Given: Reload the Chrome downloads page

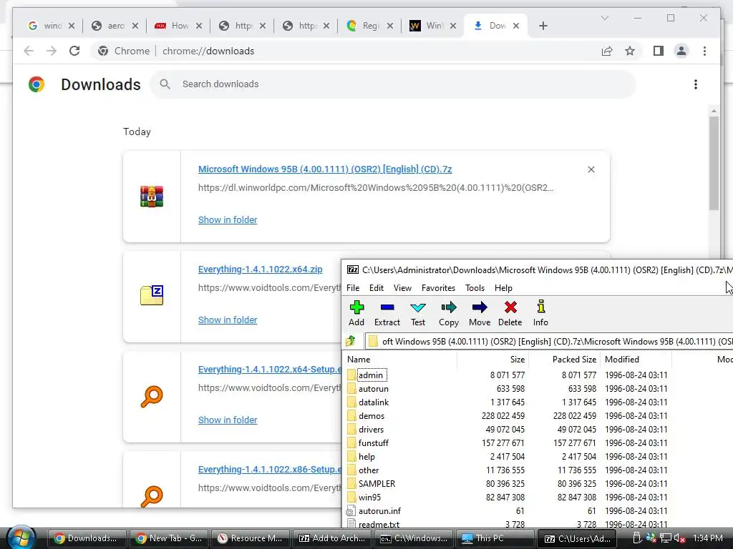Looking at the screenshot, I should tap(74, 51).
